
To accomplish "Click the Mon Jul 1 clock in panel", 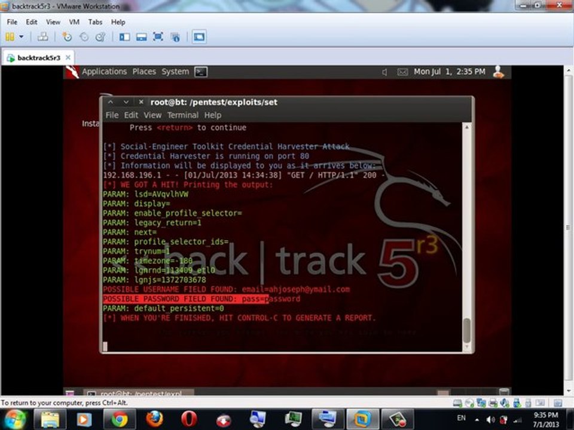I will tap(450, 72).
